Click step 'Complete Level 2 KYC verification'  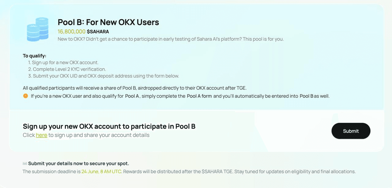click(67, 69)
